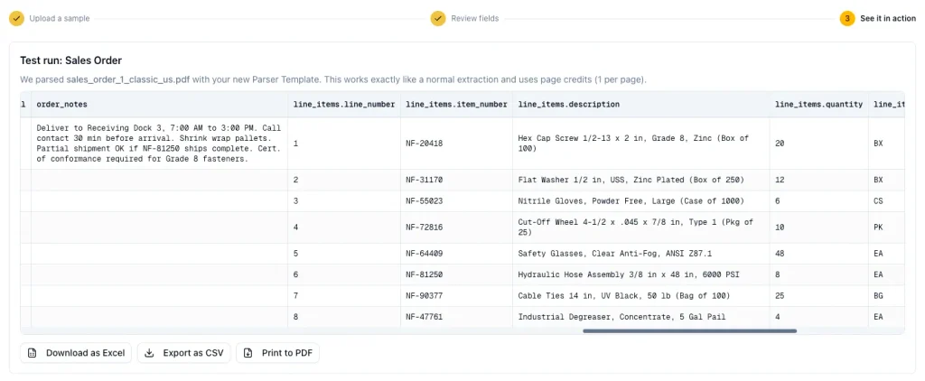Click the horizontal table scrollbar
The height and width of the screenshot is (381, 925).
pos(689,330)
